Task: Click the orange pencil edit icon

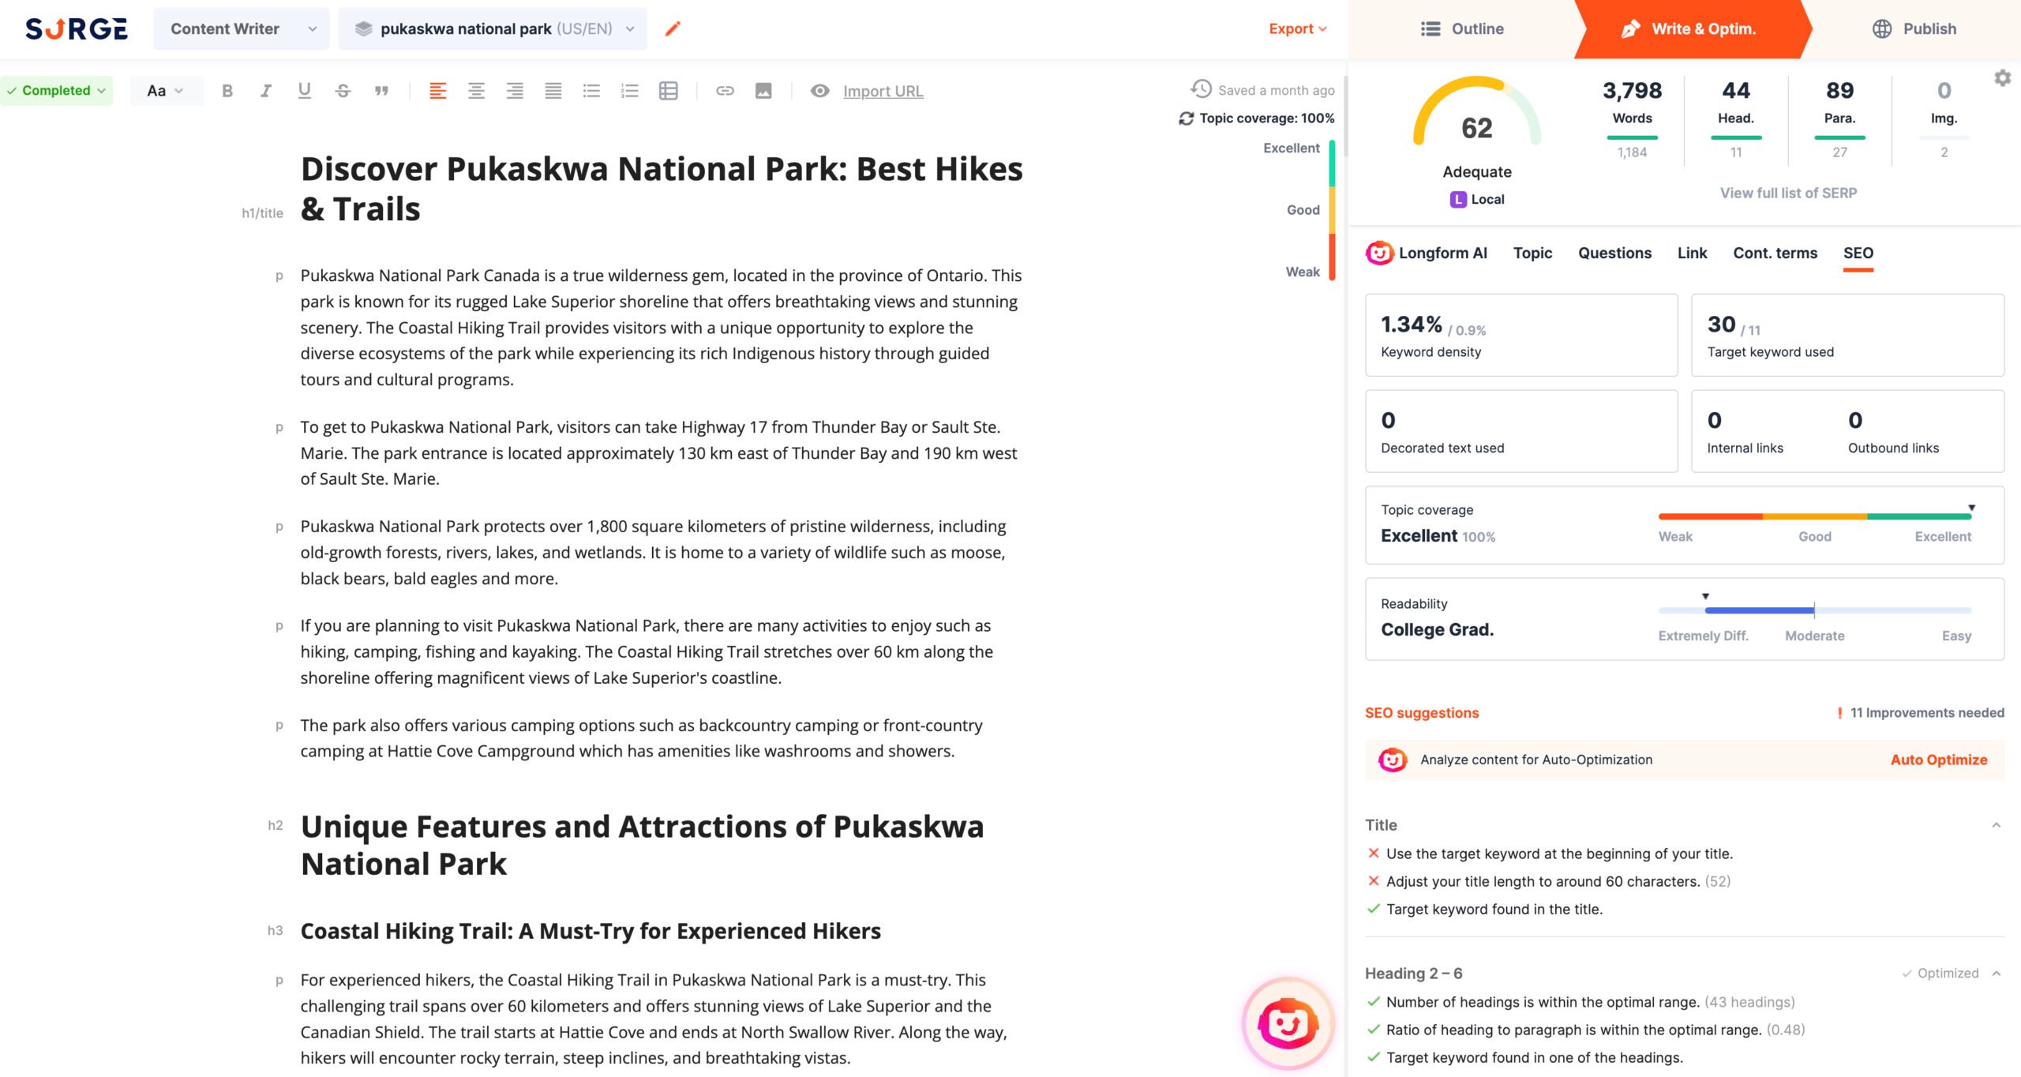Action: (x=673, y=29)
